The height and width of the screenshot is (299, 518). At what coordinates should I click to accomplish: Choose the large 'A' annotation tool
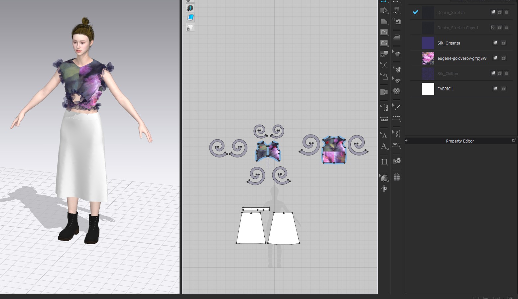pos(384,146)
